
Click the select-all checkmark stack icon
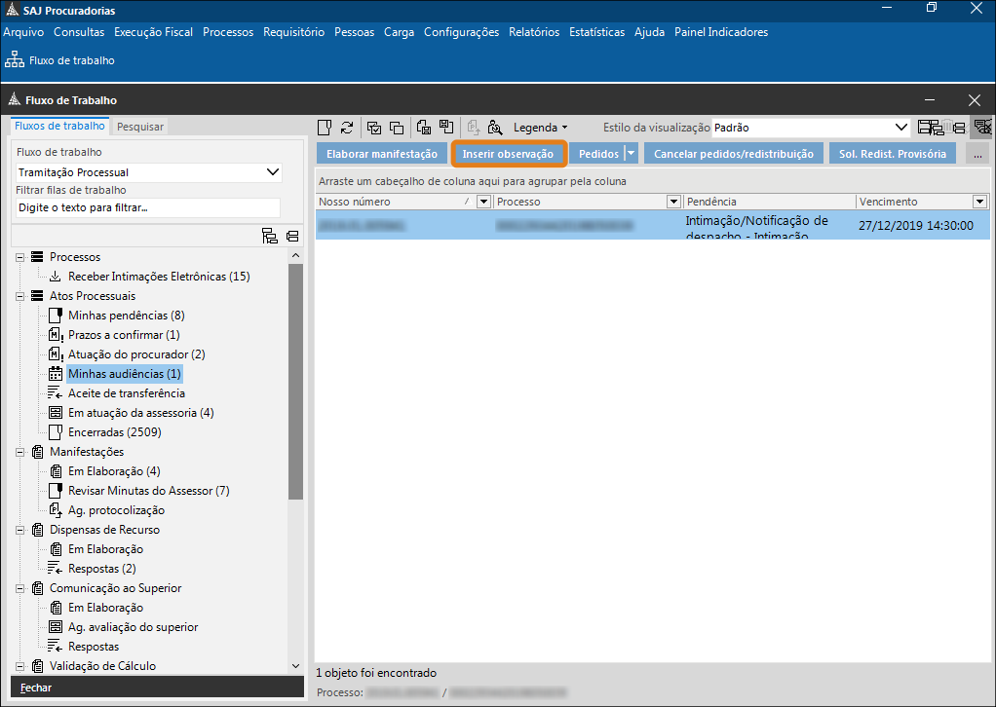click(x=374, y=128)
